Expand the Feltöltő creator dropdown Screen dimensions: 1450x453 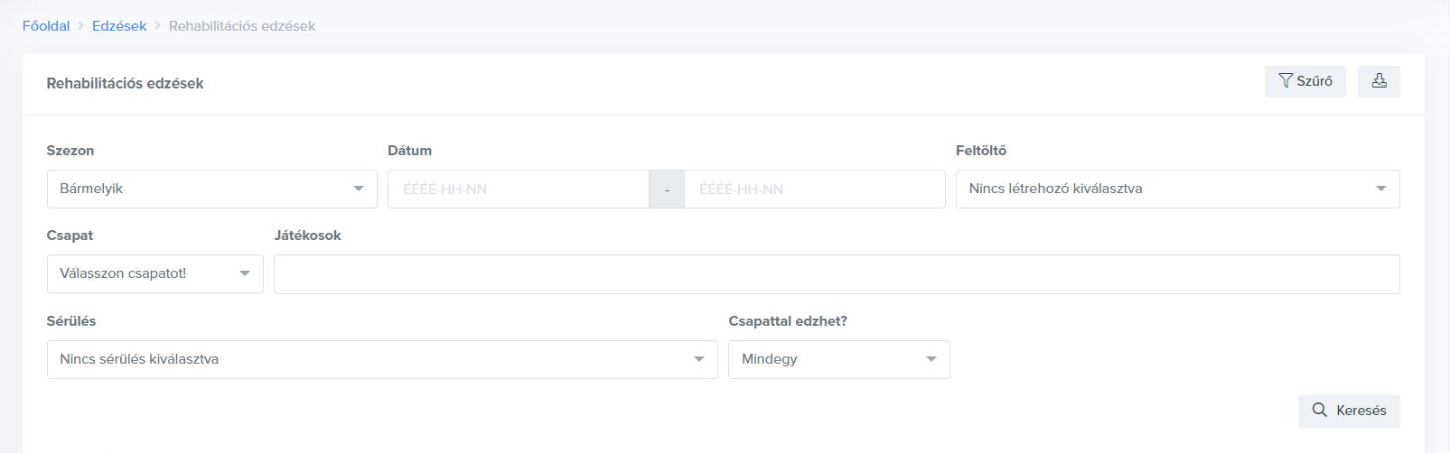(1177, 190)
